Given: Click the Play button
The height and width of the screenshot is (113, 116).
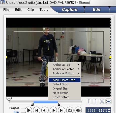Looking at the screenshot, I should [x=28, y=110].
